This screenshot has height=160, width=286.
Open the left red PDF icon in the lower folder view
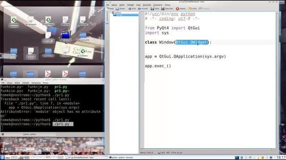pos(48,74)
